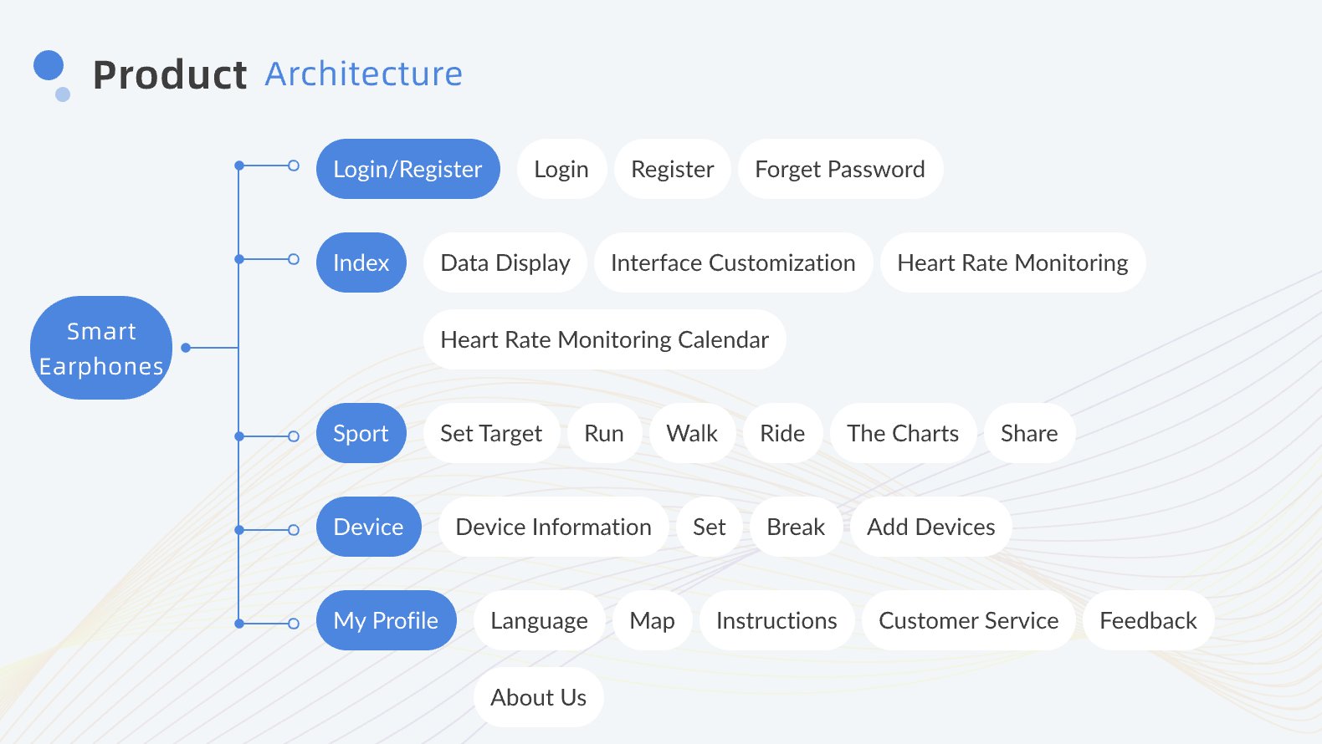
Task: Click the Forget Password pill
Action: tap(840, 169)
